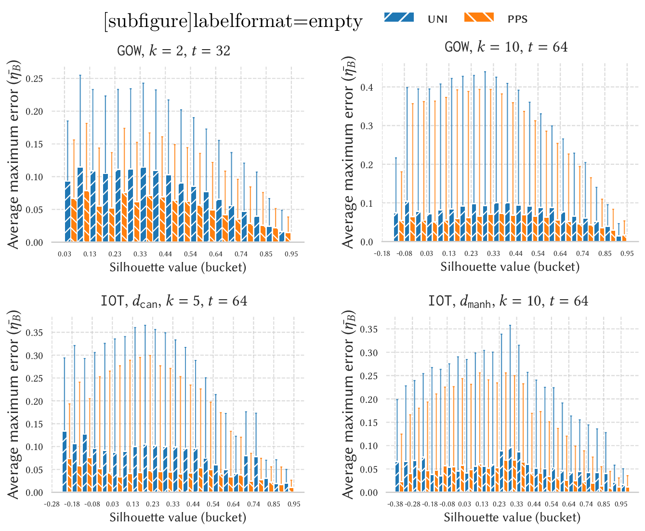Screen dimensions: 645x531
Task: Click the 'IOT, d_can, k = 5, t = 64' title
Action: [173, 302]
